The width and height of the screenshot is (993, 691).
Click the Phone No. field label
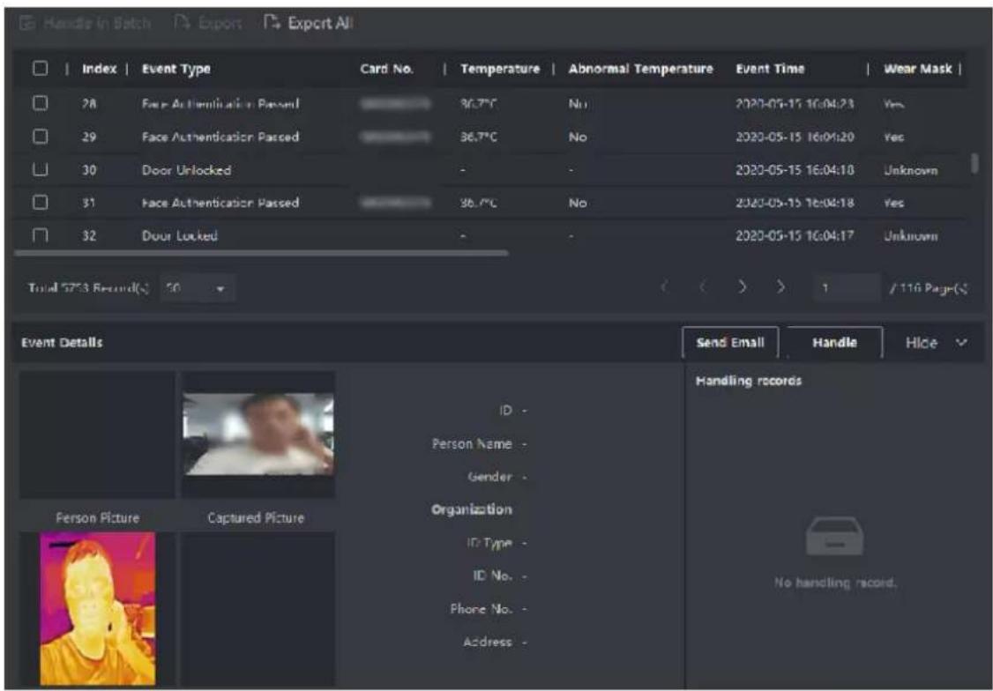[482, 609]
